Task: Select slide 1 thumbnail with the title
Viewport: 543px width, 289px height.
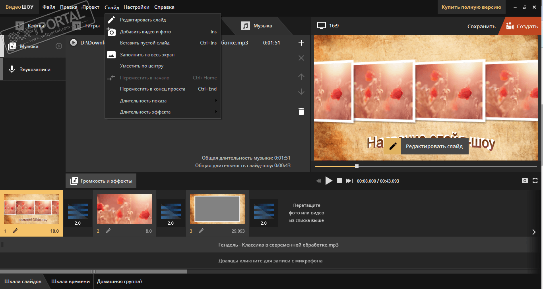Action: coord(31,209)
